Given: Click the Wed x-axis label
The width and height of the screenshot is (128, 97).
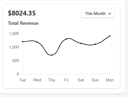Looking at the screenshot, I should 37,80.
